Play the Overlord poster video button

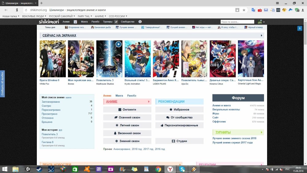[119, 44]
